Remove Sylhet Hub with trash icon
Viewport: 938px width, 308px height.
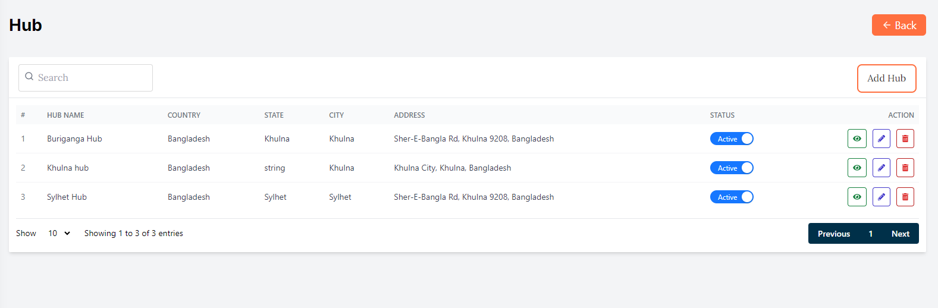[905, 197]
